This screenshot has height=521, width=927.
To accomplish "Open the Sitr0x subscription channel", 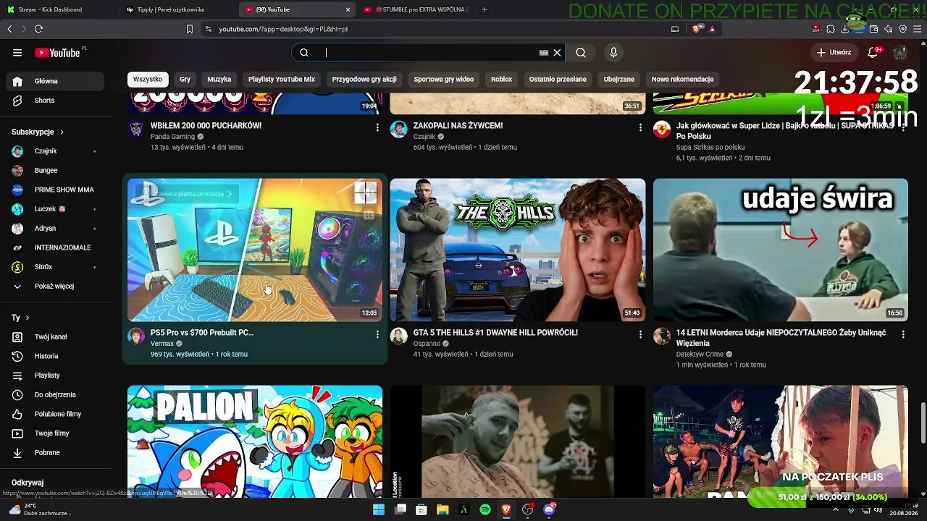I will click(55, 267).
